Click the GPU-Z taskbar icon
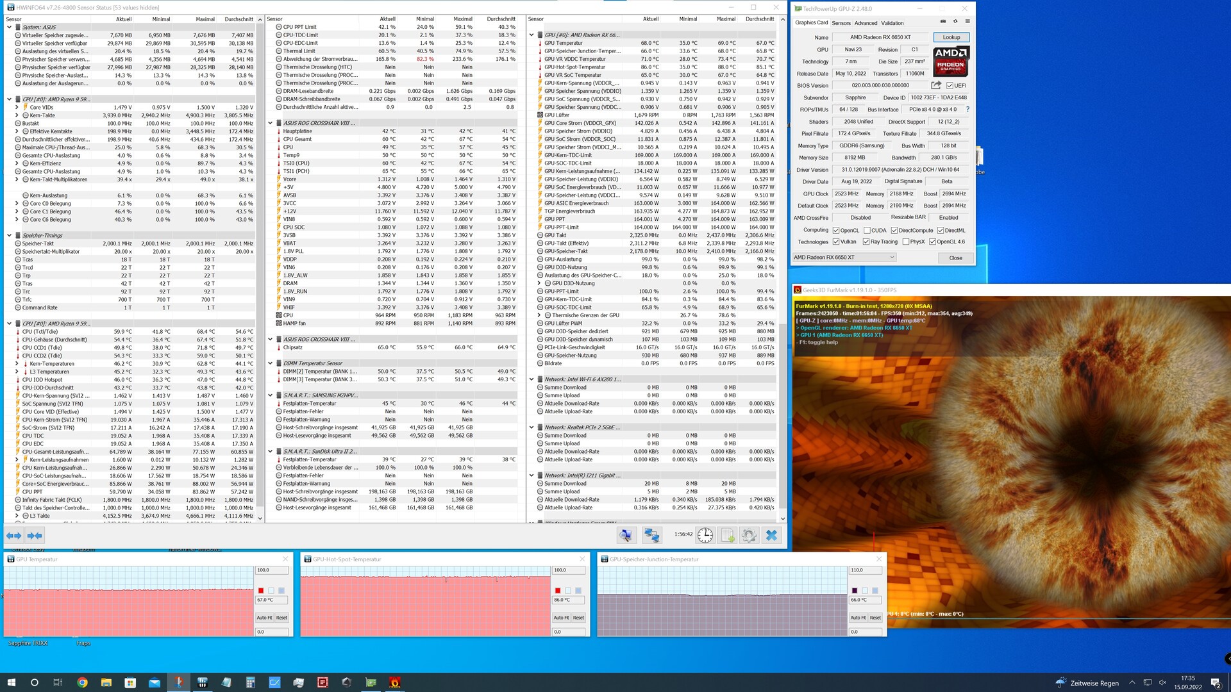The width and height of the screenshot is (1231, 692). 371,682
